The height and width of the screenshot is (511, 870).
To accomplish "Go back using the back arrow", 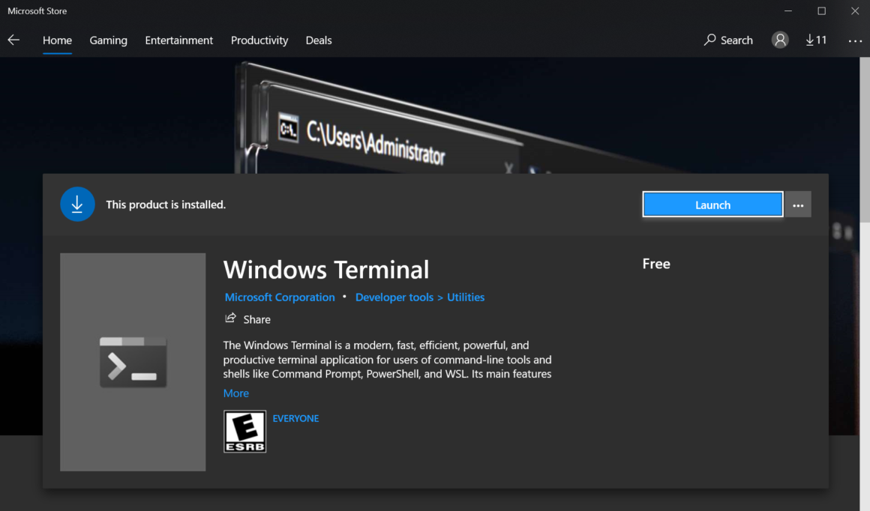I will [x=13, y=40].
